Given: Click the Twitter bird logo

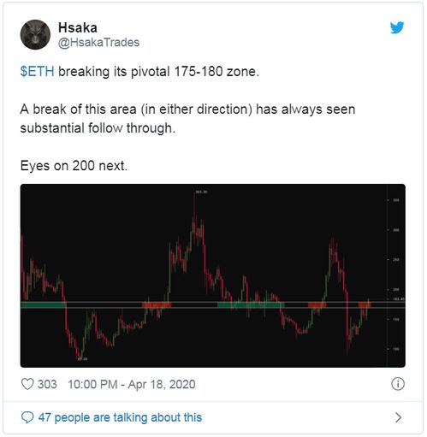Looking at the screenshot, I should point(397,27).
